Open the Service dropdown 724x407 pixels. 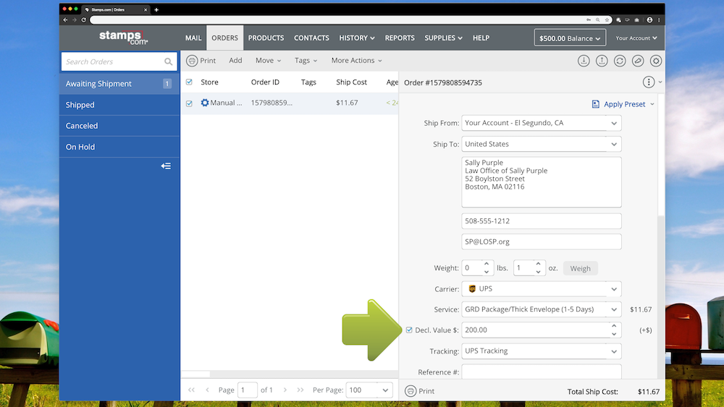[x=614, y=309]
